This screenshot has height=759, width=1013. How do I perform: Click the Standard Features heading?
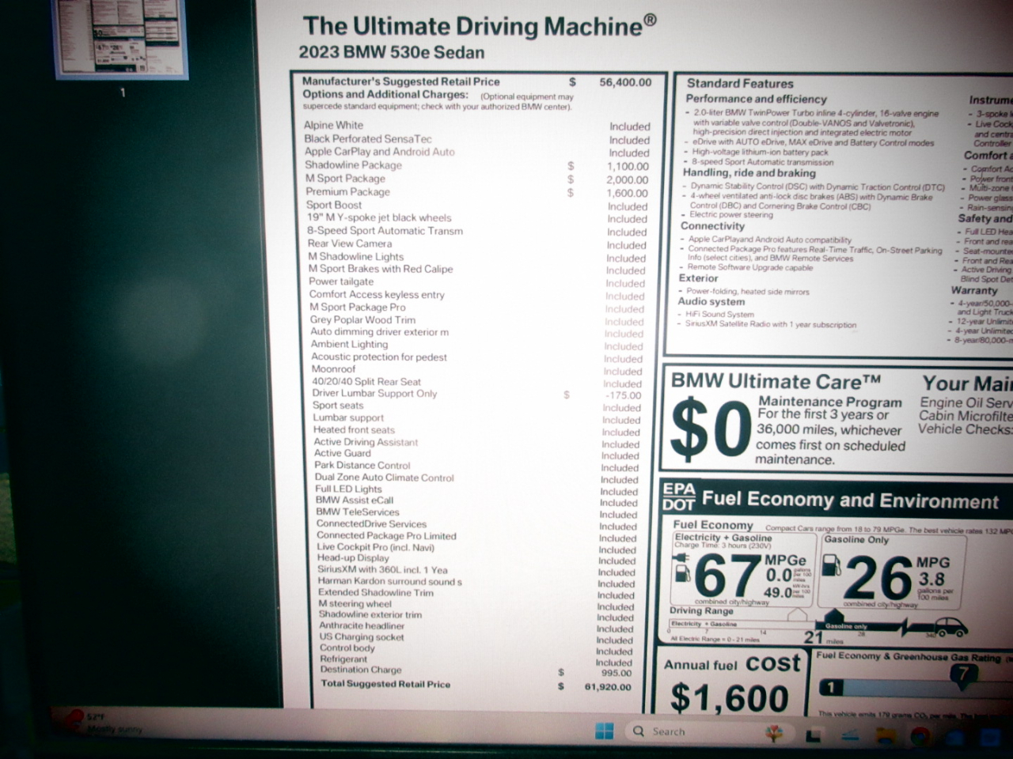click(x=739, y=83)
